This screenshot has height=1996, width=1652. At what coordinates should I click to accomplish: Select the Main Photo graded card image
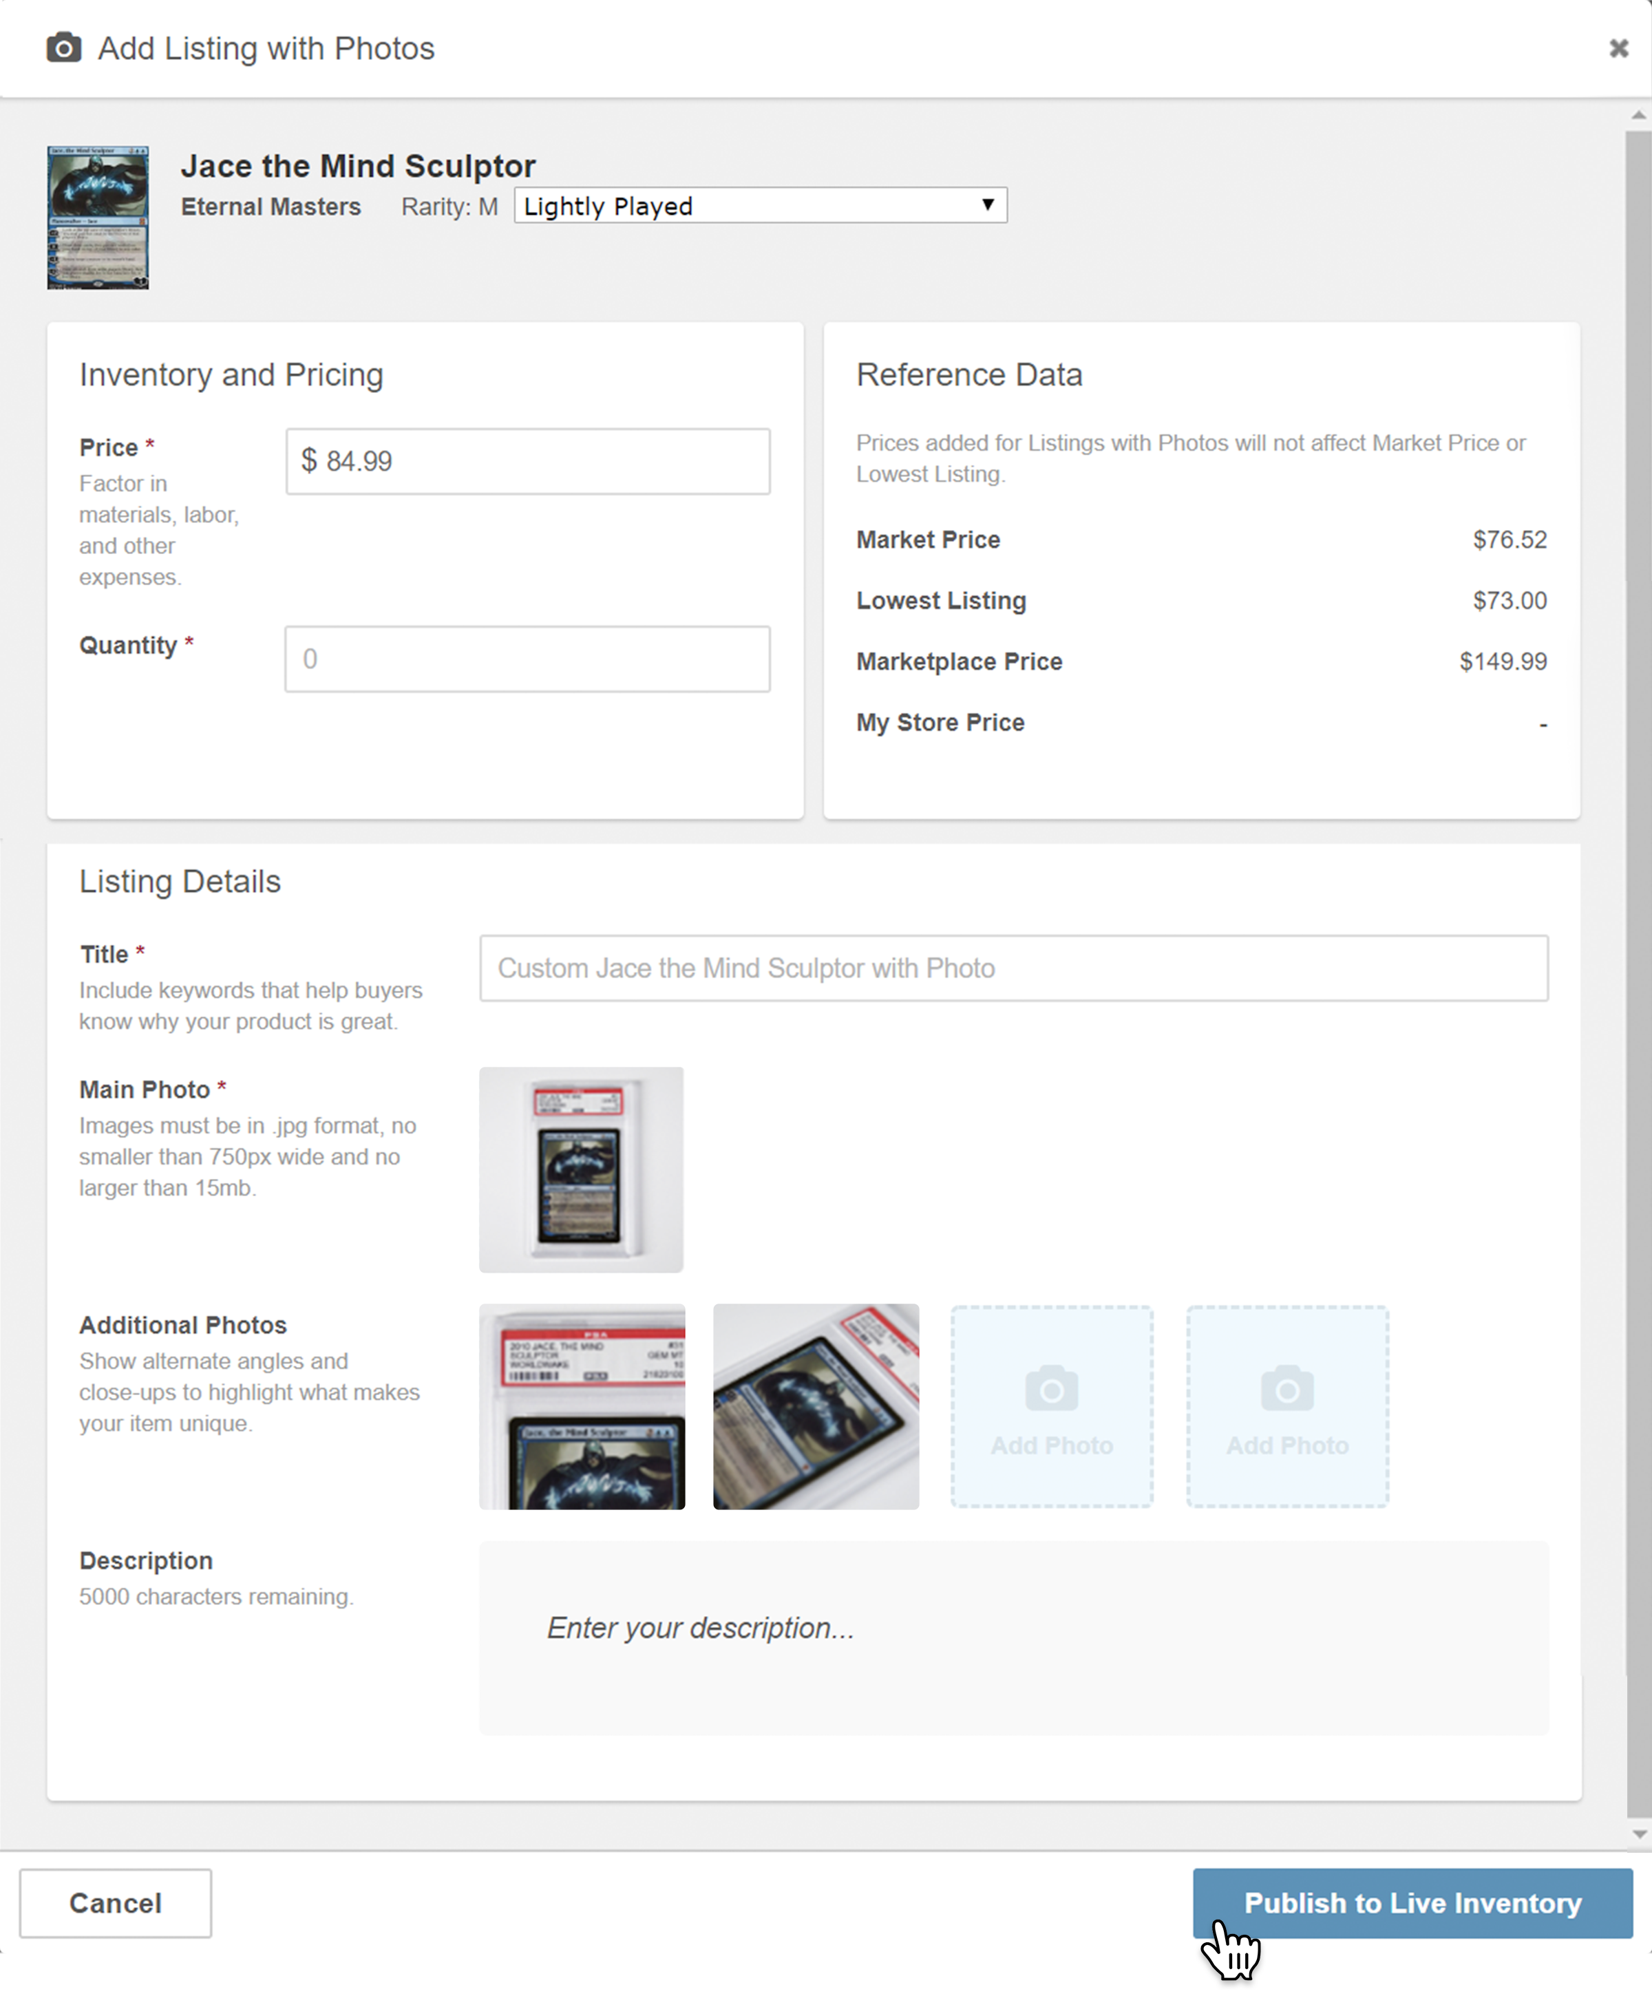581,1169
